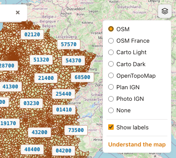
Task: Click postal code label 02120
Action: tap(32, 35)
